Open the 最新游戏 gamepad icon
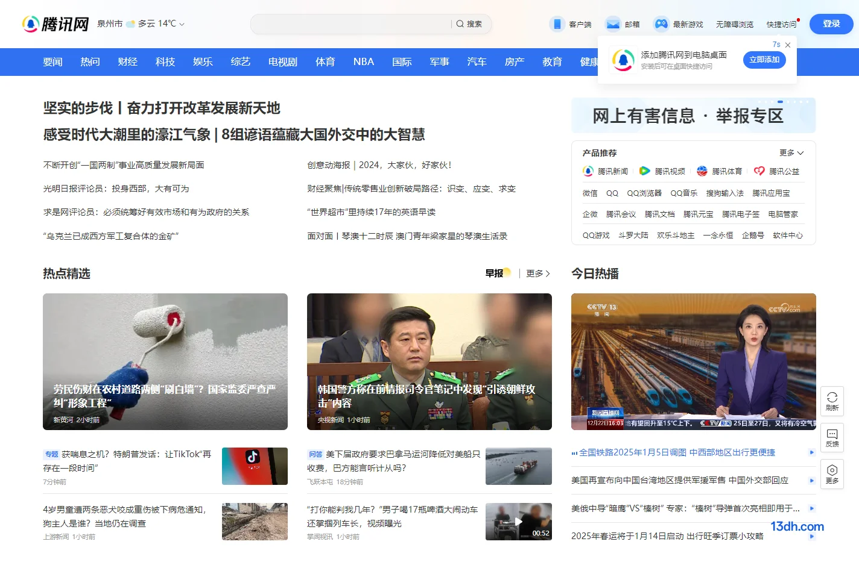 coord(661,24)
